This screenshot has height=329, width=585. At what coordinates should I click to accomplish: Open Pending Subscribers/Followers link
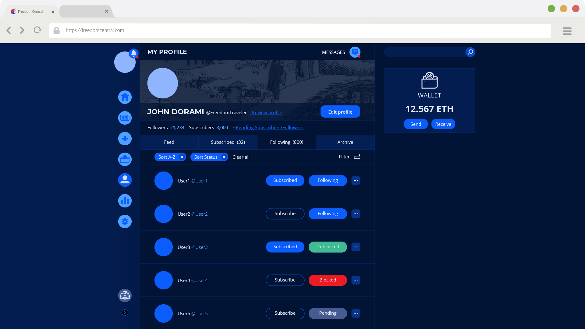point(269,128)
